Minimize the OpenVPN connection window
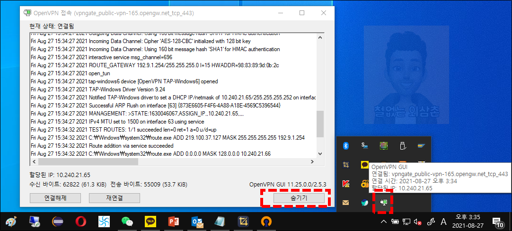Viewport: 512px width, 231px height. click(x=281, y=13)
